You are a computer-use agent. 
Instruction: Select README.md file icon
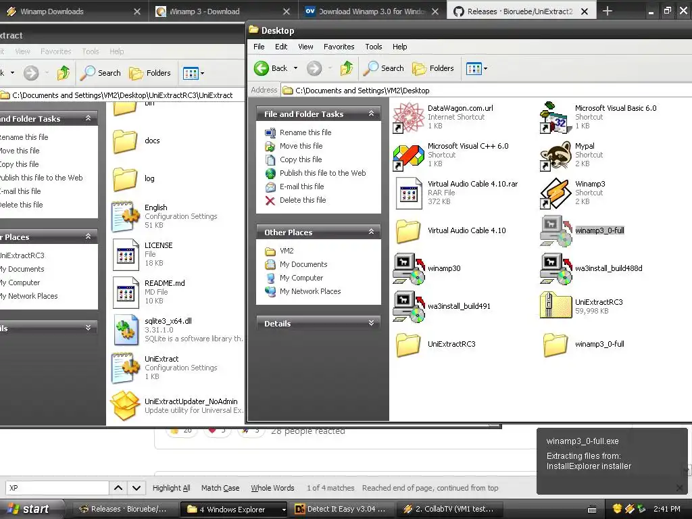coord(126,292)
